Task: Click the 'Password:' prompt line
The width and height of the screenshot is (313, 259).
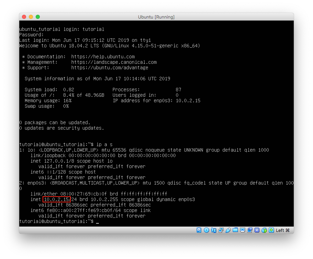Action: coord(32,35)
